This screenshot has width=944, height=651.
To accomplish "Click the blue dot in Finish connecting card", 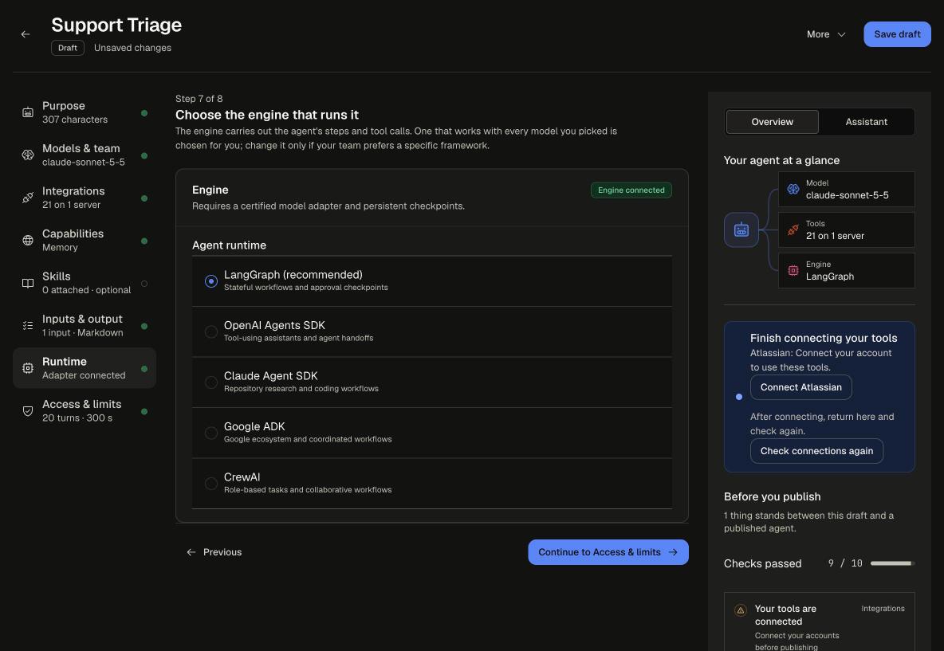I will pos(739,397).
